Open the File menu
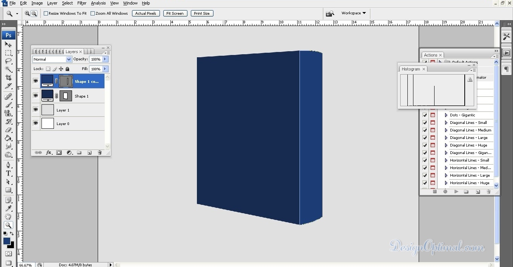This screenshot has height=267, width=513. [12, 3]
